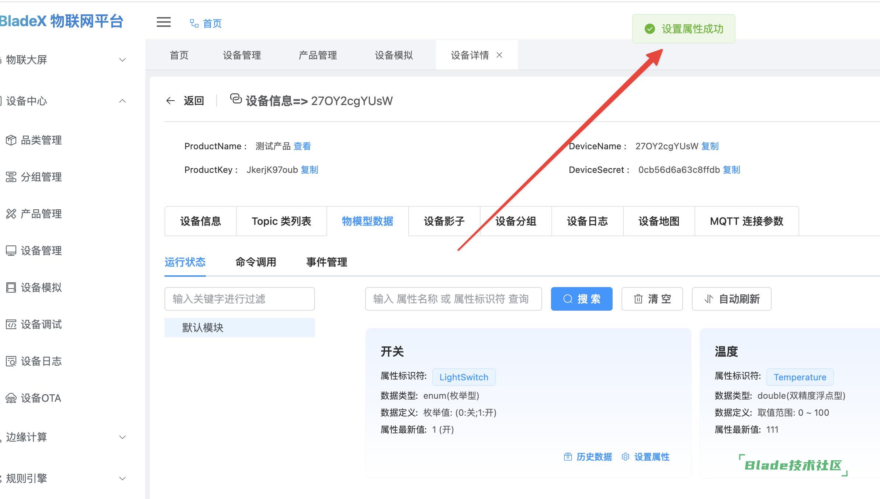Copy the DeviceSecret via 复制 link
Viewport: 880px width, 499px height.
click(x=731, y=170)
